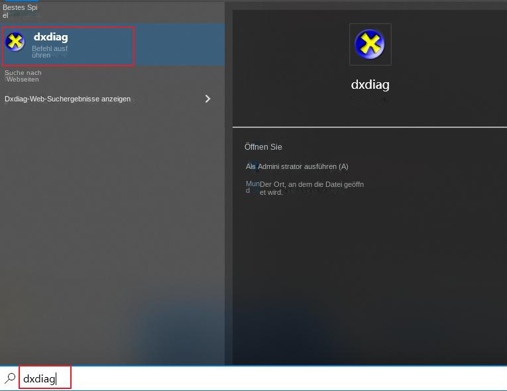The width and height of the screenshot is (507, 391).
Task: Click the dxdiag title in preview pane
Action: 370,84
